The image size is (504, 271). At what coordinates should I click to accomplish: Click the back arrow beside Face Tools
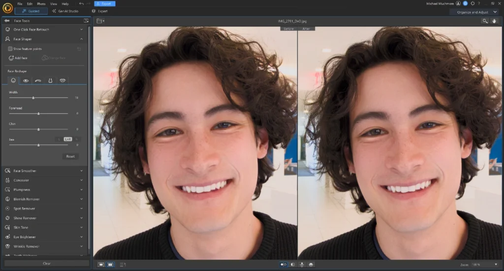[7, 21]
